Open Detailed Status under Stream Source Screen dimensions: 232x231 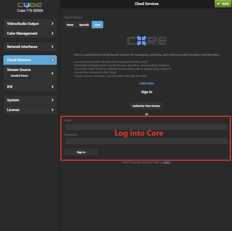tap(19, 75)
